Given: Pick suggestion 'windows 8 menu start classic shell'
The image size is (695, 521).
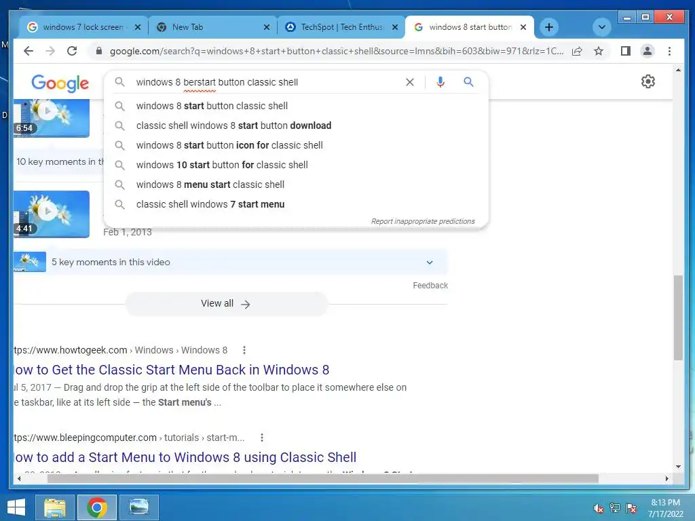Looking at the screenshot, I should click(x=296, y=185).
